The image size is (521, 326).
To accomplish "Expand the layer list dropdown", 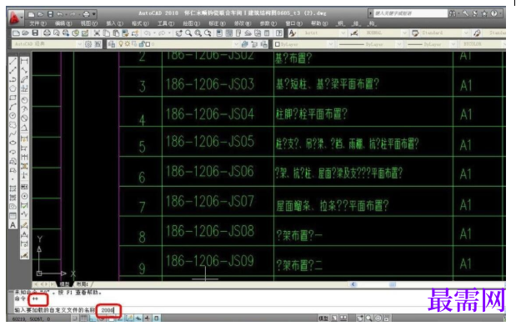I will tap(236, 44).
